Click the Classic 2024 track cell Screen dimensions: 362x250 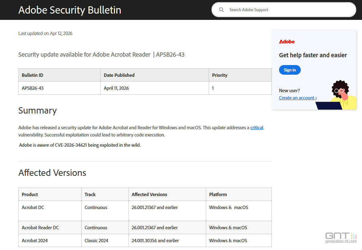coord(96,241)
